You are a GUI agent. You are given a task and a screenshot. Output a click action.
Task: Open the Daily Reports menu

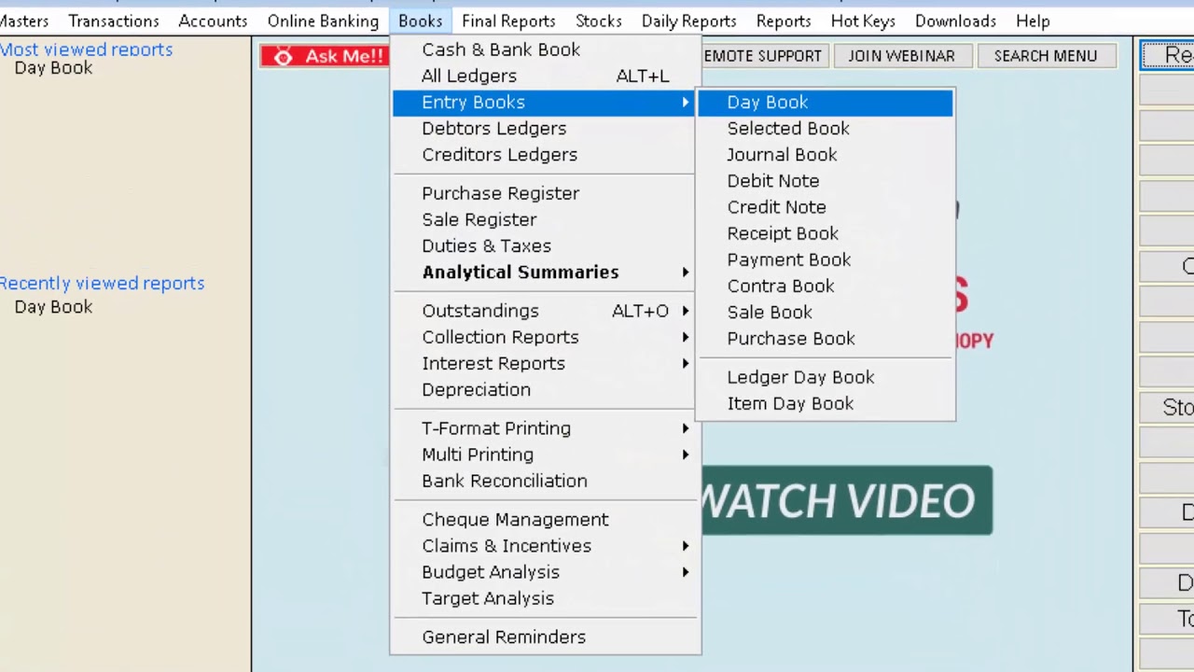pyautogui.click(x=689, y=21)
